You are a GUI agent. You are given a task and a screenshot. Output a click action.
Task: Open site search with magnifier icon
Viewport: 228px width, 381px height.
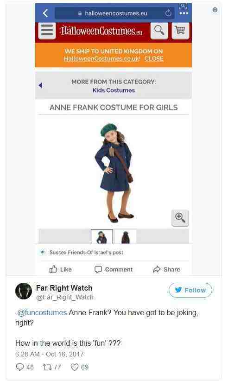[x=159, y=31]
